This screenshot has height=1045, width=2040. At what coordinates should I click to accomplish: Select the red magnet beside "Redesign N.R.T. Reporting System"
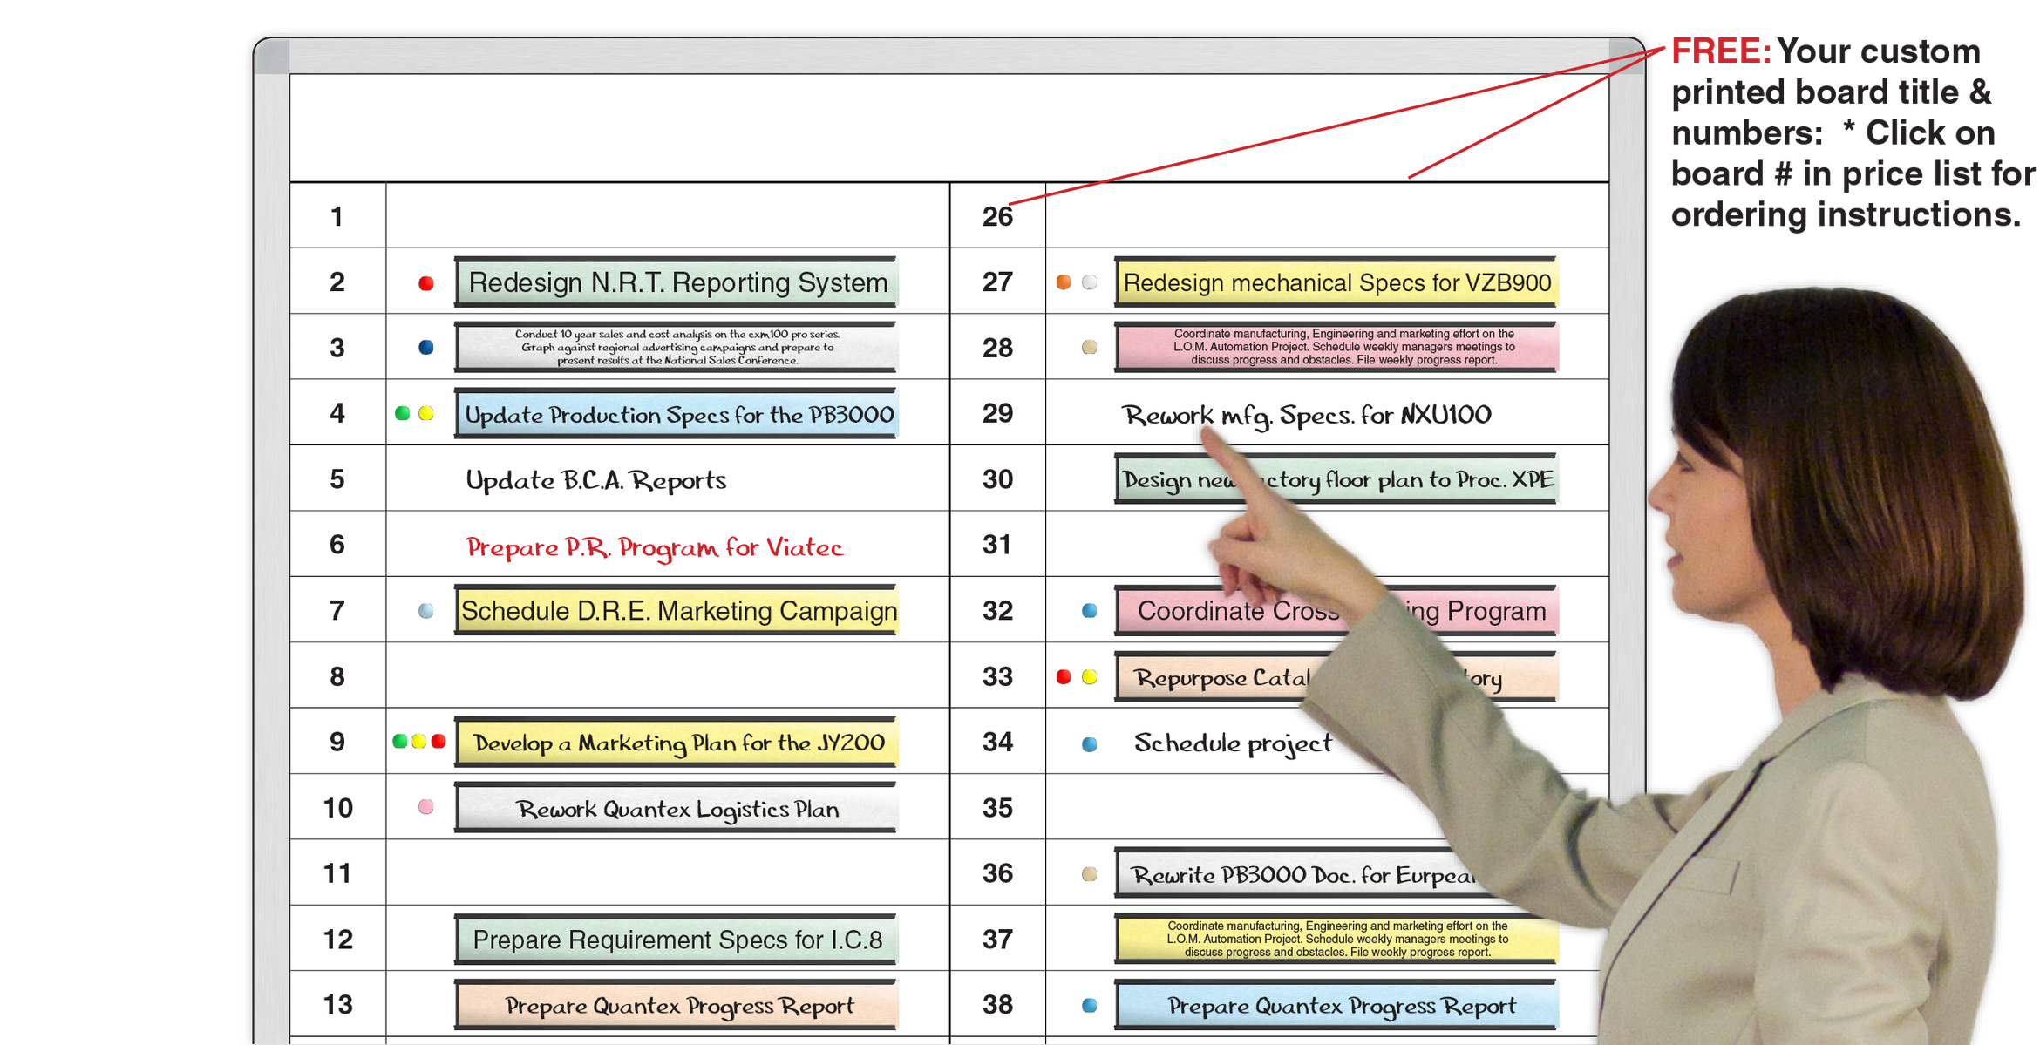point(426,282)
